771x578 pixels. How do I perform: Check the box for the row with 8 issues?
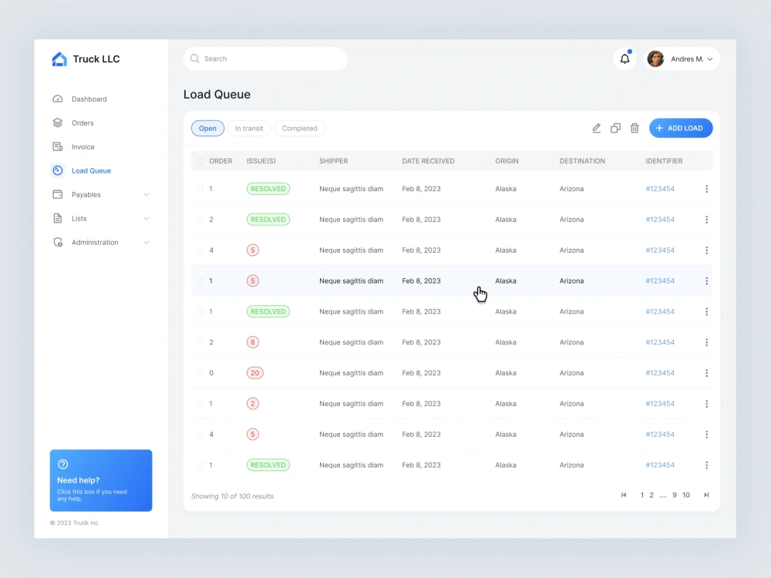click(x=200, y=343)
